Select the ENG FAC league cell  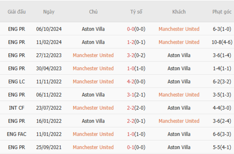click(x=17, y=134)
